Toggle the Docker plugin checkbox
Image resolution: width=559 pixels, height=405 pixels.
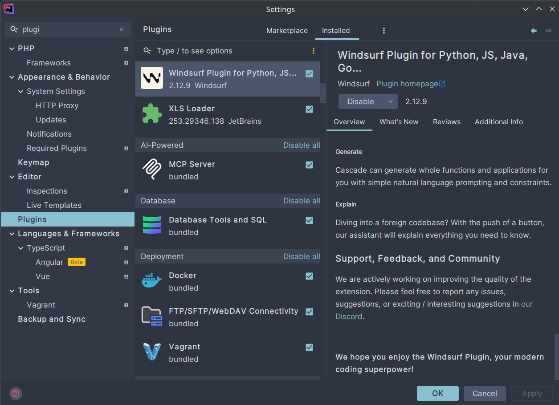coord(310,276)
